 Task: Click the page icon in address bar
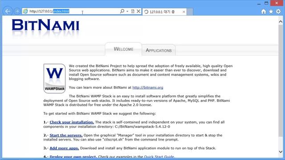25,11
